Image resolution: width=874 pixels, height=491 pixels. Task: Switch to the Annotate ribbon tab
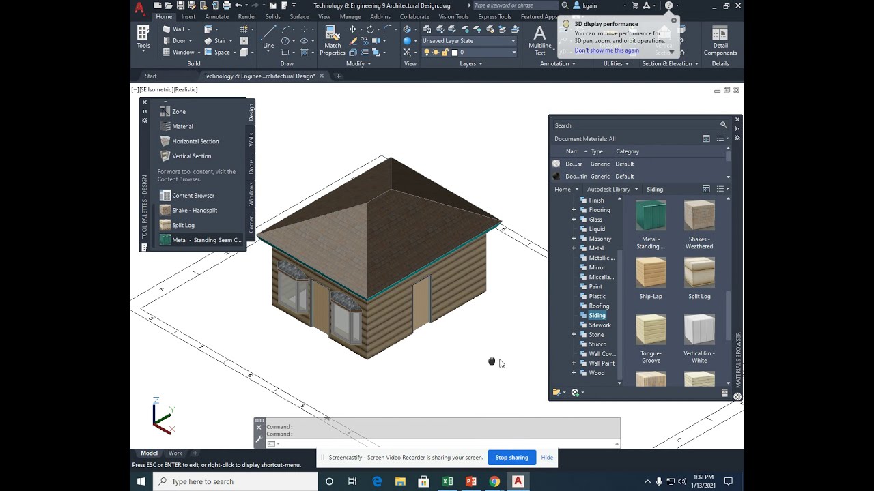217,17
